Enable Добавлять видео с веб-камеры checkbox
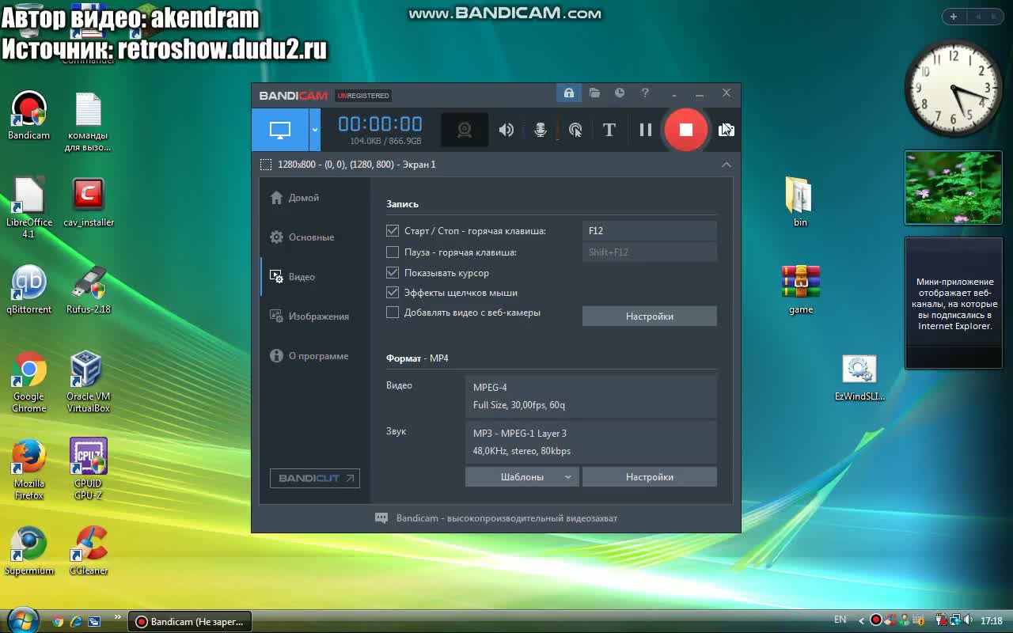Image resolution: width=1013 pixels, height=633 pixels. coord(393,313)
